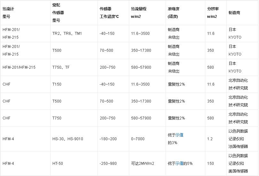The height and width of the screenshot is (176, 259).
Task: Click the 1.2 resolution cell
Action: point(210,139)
